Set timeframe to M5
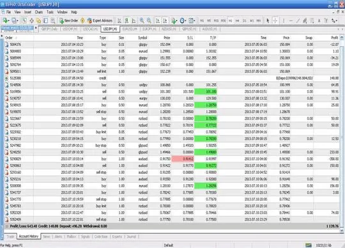Screen dimensions: 345x248 click(209, 20)
